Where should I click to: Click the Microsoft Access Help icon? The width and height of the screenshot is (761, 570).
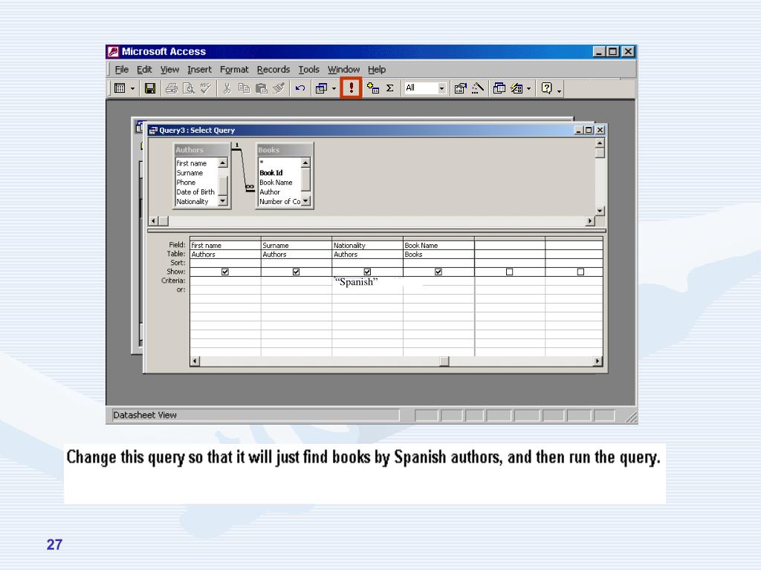pyautogui.click(x=546, y=88)
